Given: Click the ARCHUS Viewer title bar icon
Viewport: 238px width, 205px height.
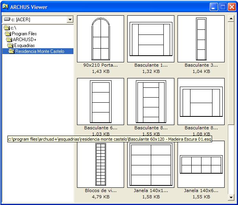Looking at the screenshot, I should 5,7.
